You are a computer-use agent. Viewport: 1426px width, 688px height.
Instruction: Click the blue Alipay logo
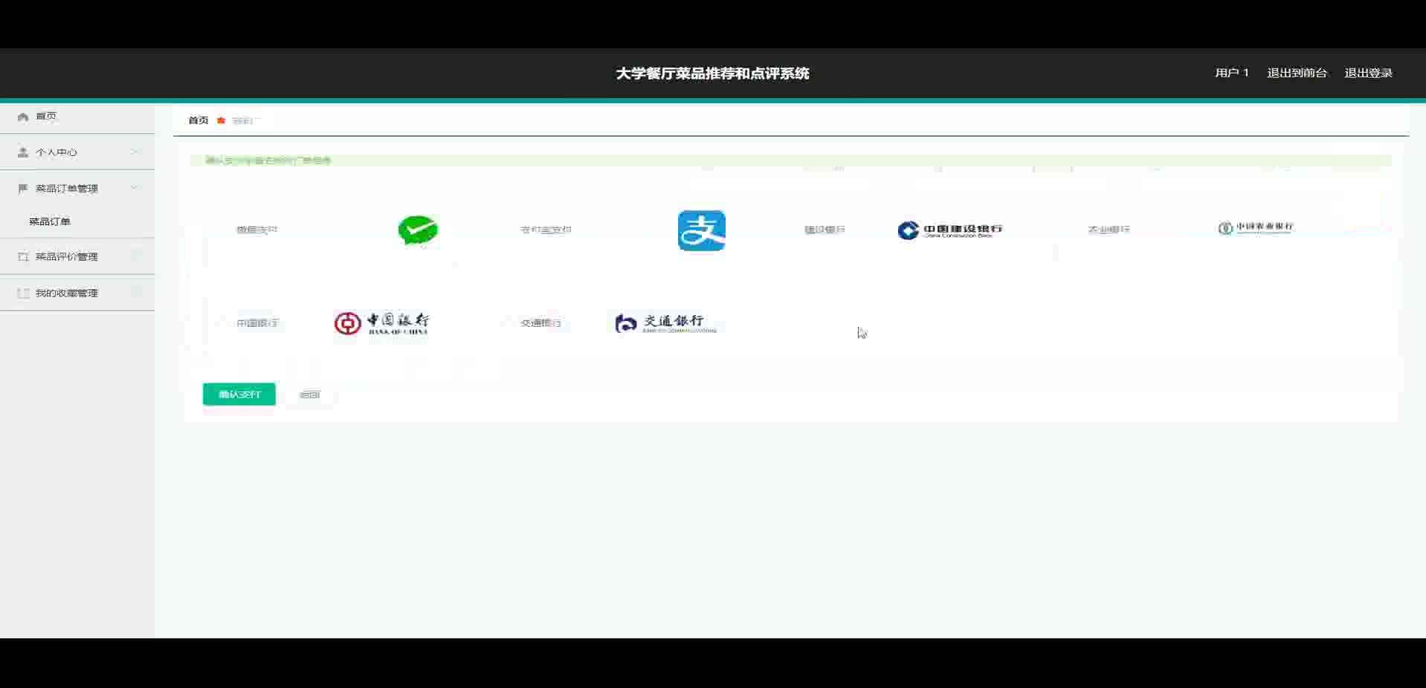(701, 230)
